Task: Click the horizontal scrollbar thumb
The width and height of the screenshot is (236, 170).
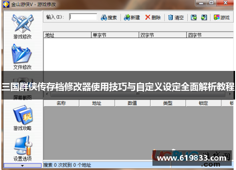Action: coord(138,94)
